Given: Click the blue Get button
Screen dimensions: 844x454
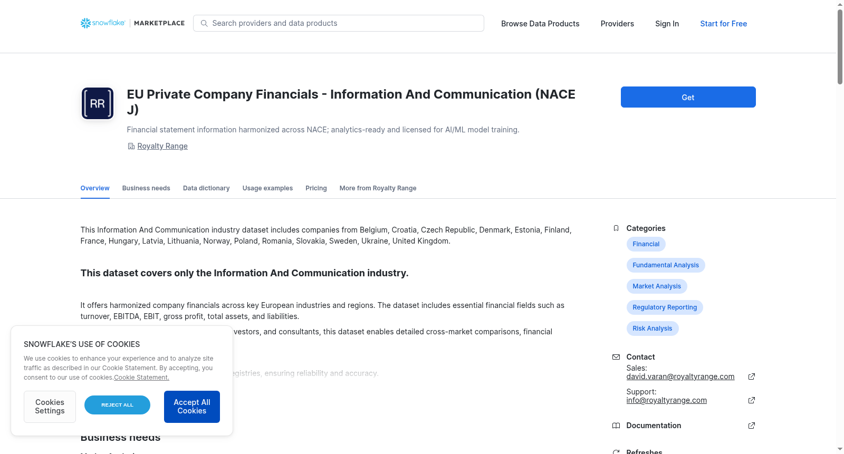Looking at the screenshot, I should [x=688, y=97].
